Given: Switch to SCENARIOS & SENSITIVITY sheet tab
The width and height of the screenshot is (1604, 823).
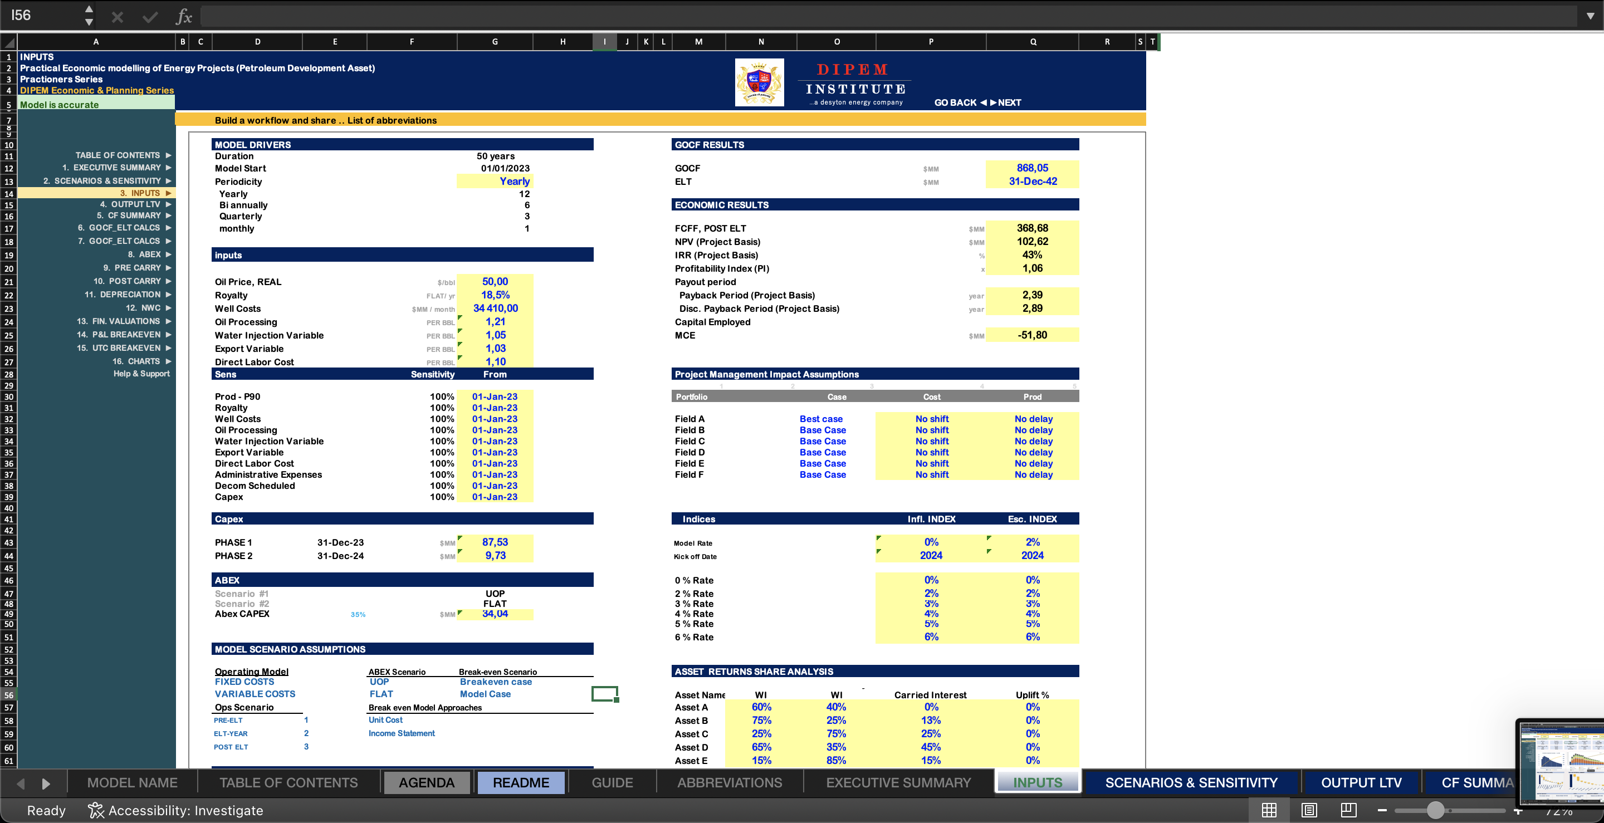Looking at the screenshot, I should click(x=1191, y=782).
